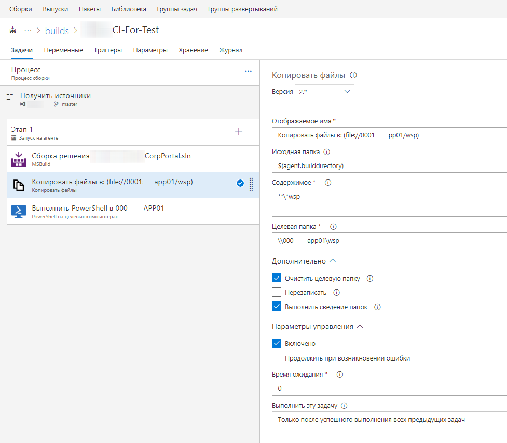507x443 pixels.
Task: Click info icon beside Исходная папка
Action: [326, 153]
